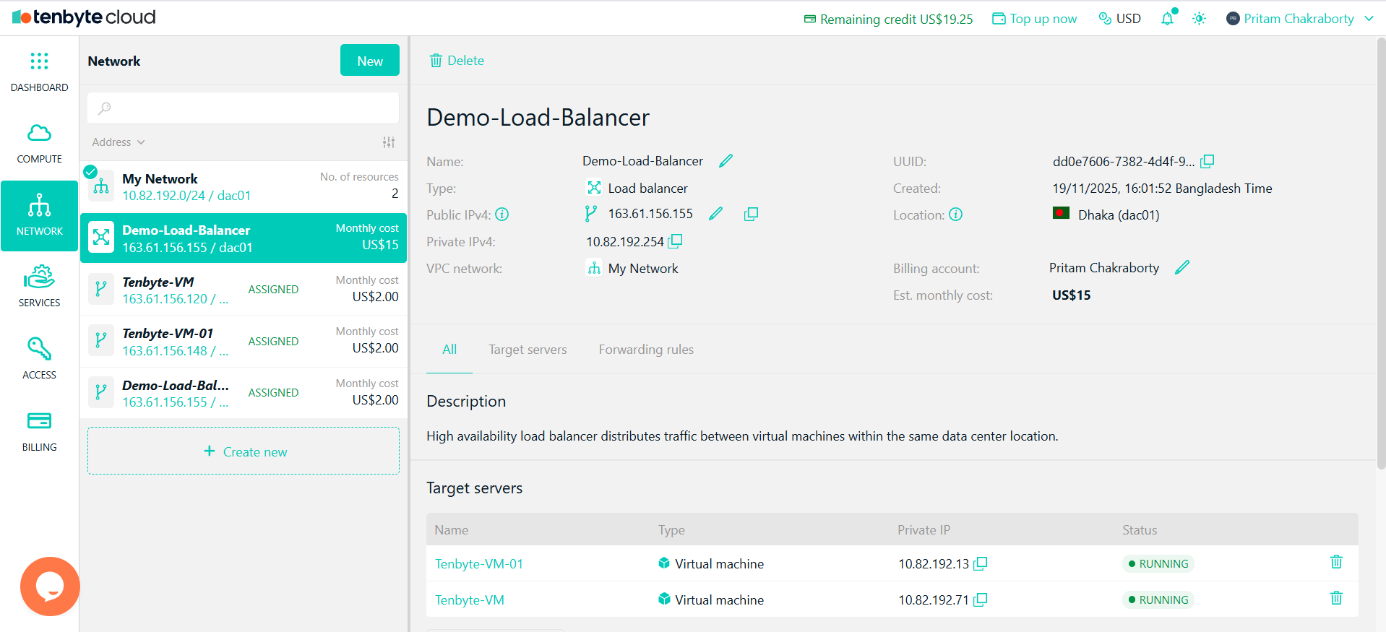1386x632 pixels.
Task: Click Top up now link
Action: (1035, 19)
